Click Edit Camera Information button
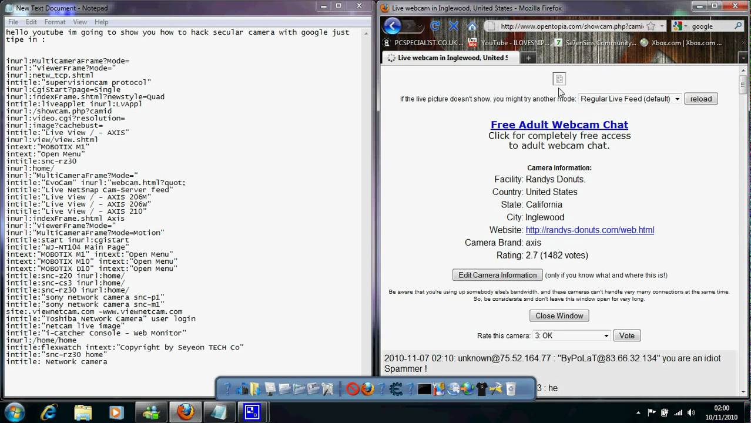The width and height of the screenshot is (751, 423). pos(497,275)
